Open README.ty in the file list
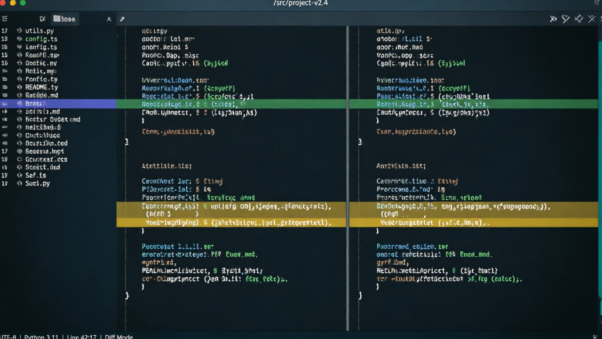The image size is (602, 339). point(41,87)
